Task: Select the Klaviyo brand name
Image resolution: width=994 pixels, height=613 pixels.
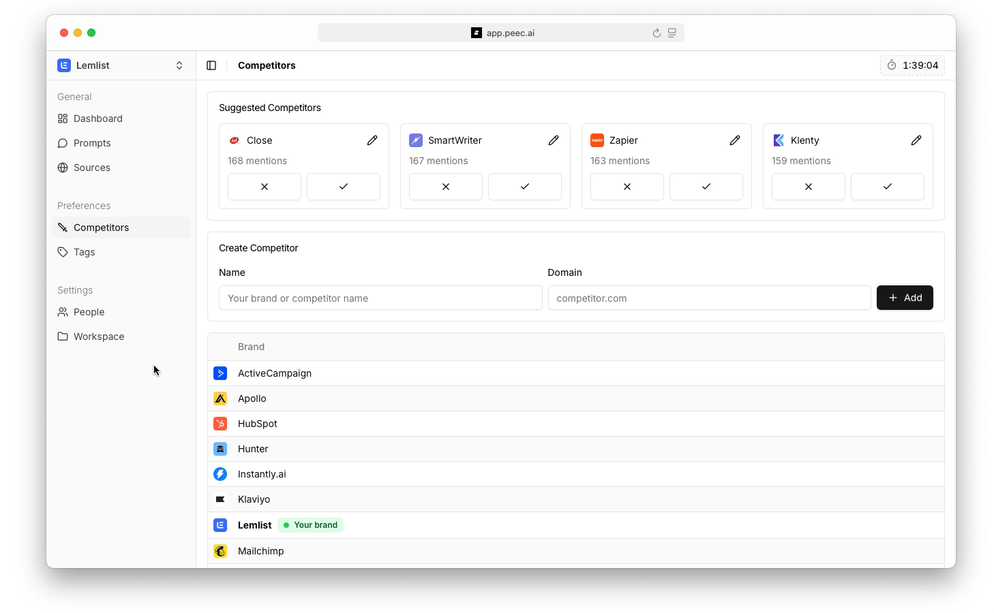Action: (x=254, y=499)
